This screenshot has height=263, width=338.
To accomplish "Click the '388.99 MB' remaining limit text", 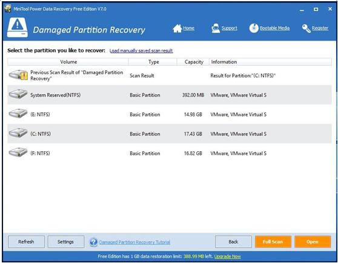I will tap(194, 256).
